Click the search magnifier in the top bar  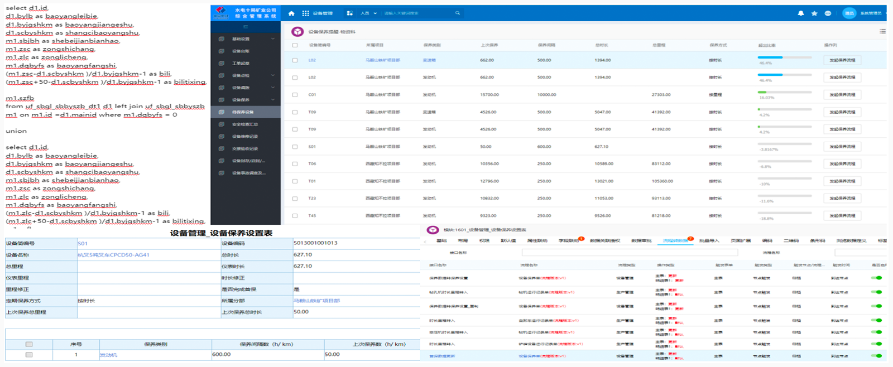click(458, 13)
